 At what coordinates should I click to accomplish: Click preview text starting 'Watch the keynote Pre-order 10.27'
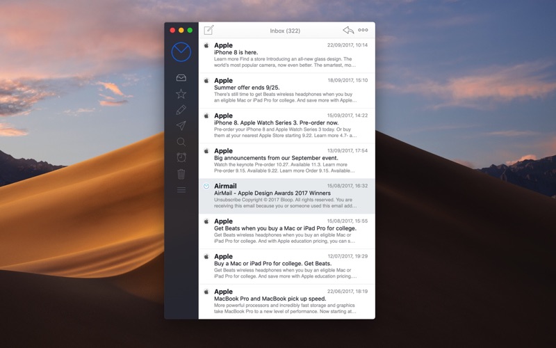[284, 168]
